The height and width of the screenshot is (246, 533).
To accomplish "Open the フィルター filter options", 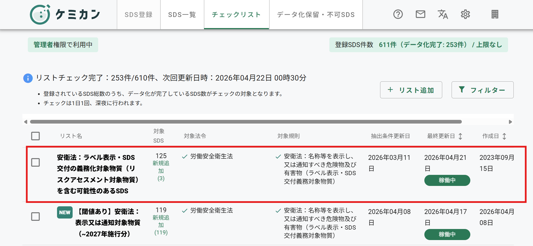I will coord(483,90).
